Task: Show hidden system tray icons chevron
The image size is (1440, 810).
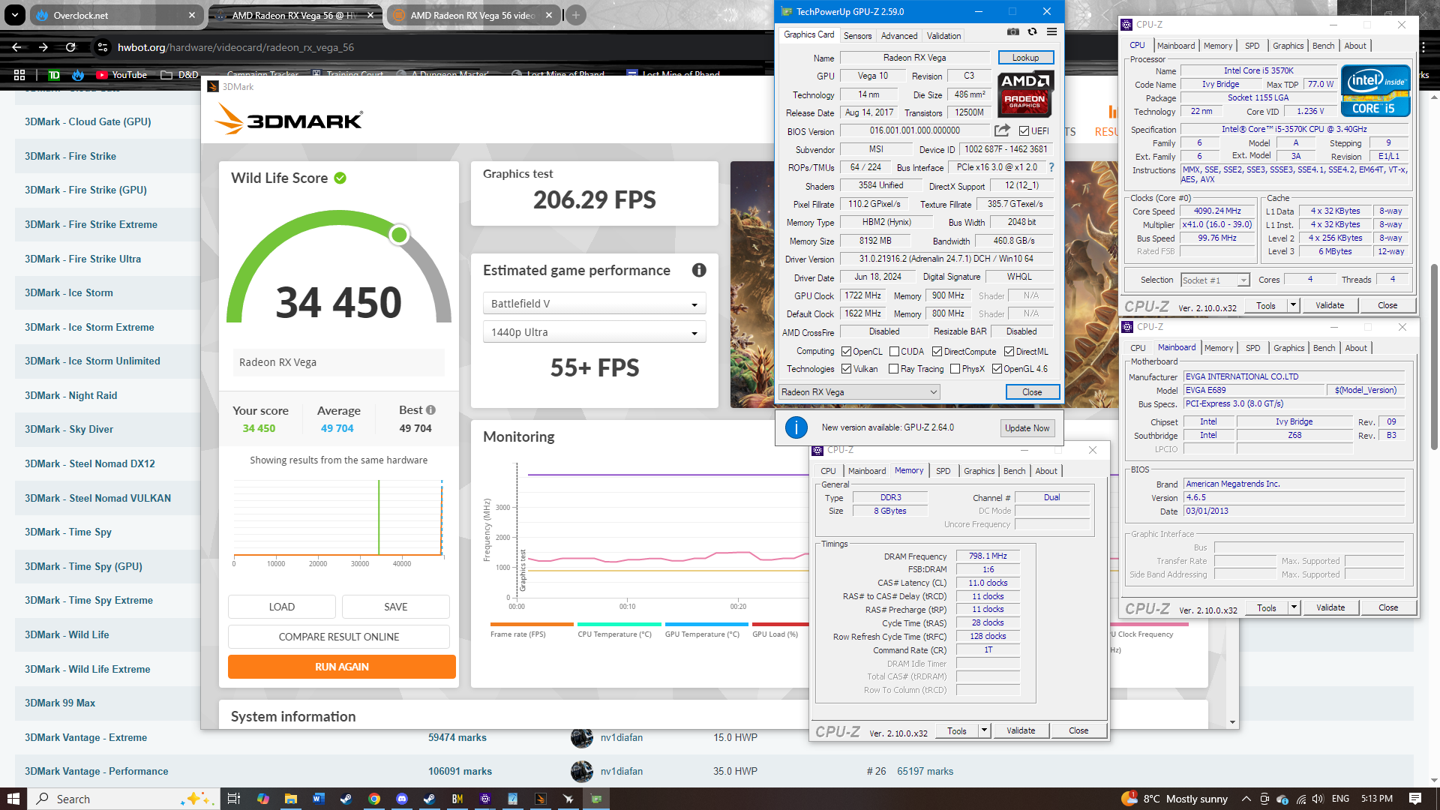Action: click(1246, 799)
